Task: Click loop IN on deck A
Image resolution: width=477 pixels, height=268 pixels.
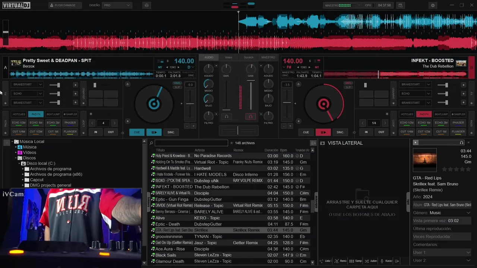Action: point(96,132)
